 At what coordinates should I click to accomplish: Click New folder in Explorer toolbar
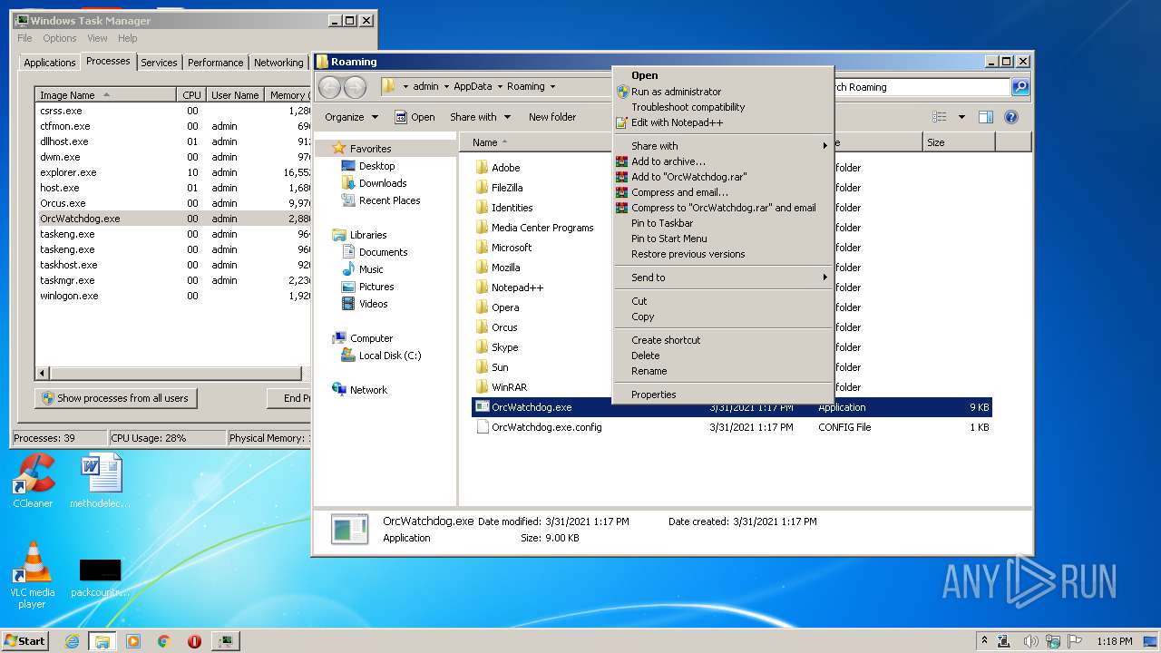pos(552,117)
